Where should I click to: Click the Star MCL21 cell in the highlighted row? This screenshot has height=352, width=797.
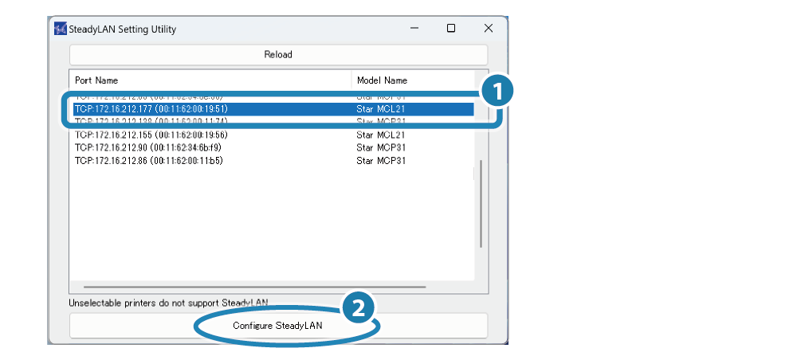click(x=381, y=108)
